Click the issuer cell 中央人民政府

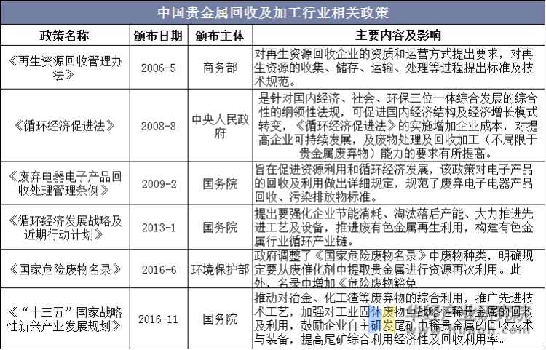click(x=220, y=126)
